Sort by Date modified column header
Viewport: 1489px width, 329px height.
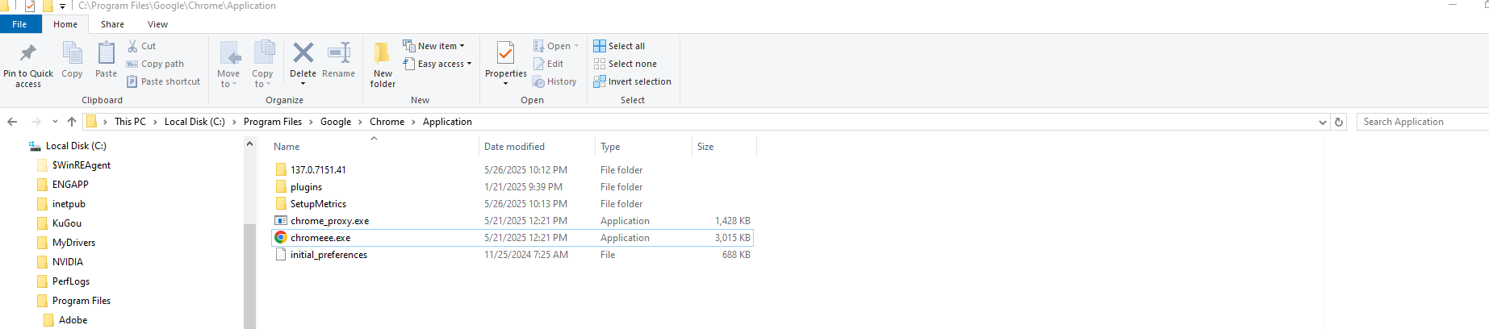click(x=537, y=147)
